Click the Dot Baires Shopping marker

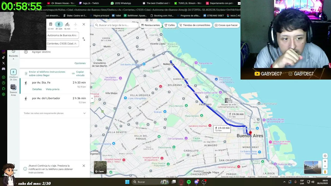[144, 64]
